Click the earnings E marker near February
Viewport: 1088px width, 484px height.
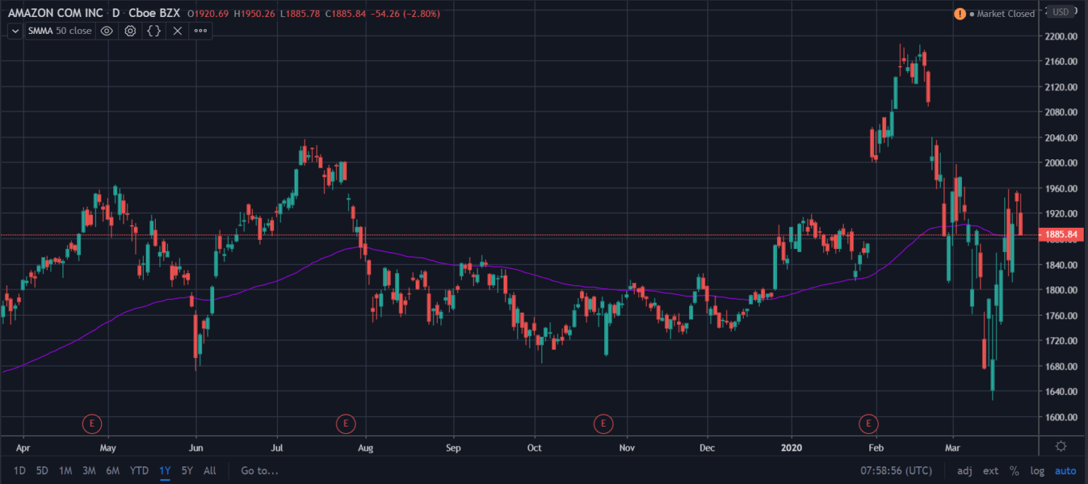coord(869,423)
